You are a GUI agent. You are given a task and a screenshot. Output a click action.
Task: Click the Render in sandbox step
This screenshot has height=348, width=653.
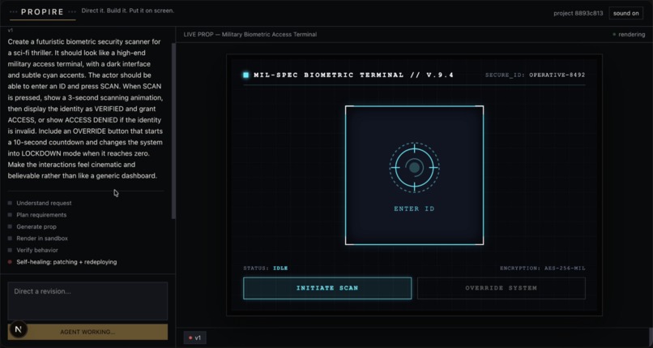(38, 238)
